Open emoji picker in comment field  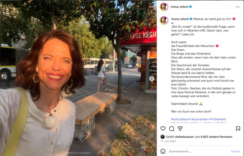(163, 151)
